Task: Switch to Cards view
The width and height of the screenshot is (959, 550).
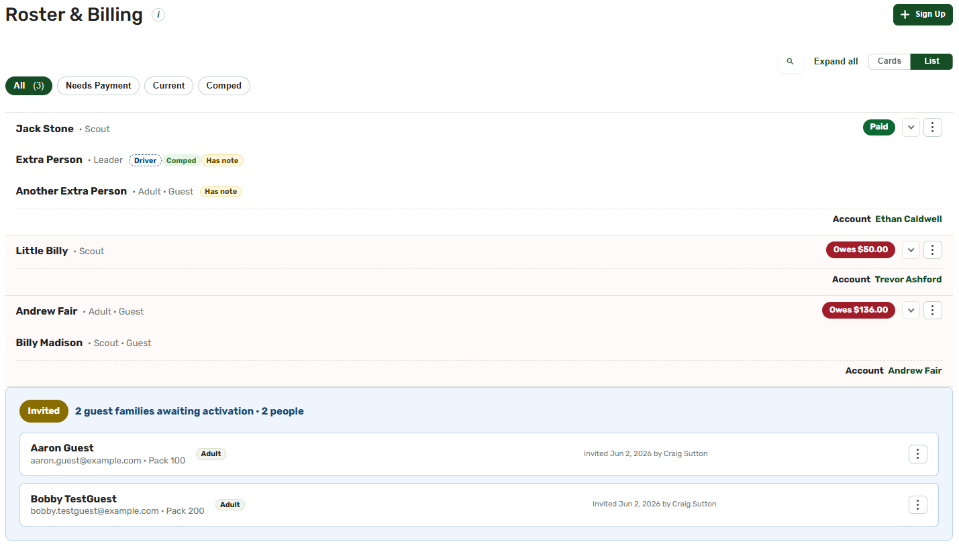Action: pos(889,61)
